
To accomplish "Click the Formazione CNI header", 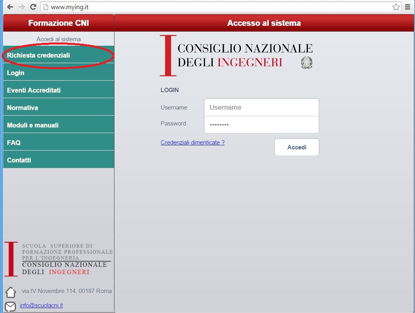I will click(x=58, y=23).
